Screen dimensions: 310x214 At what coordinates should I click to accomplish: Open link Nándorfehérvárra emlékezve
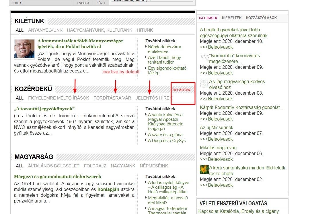coord(165,49)
